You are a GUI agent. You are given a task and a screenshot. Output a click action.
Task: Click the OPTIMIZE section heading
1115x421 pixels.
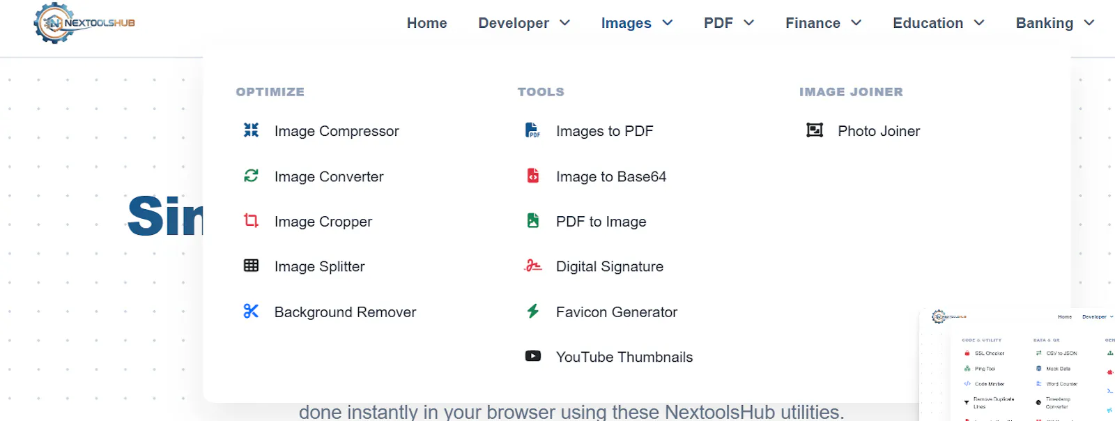[x=270, y=91]
